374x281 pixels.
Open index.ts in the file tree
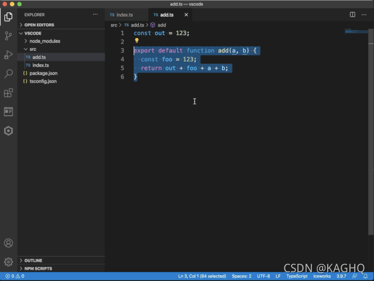[61, 65]
